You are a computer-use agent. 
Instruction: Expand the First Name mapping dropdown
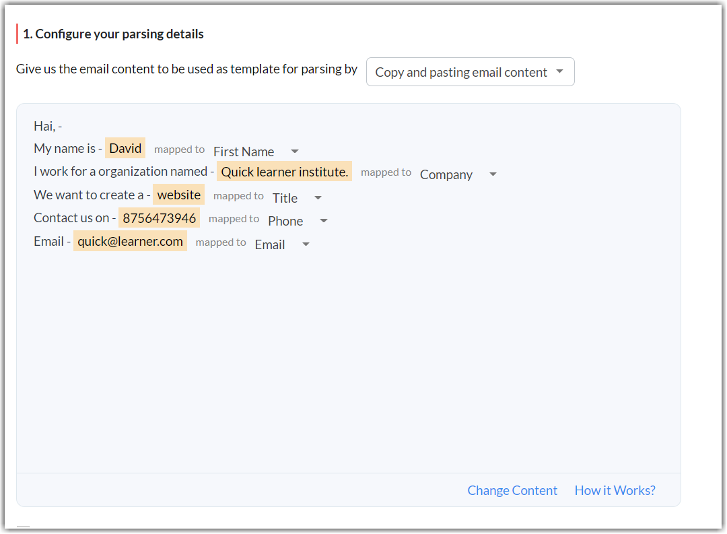point(256,152)
